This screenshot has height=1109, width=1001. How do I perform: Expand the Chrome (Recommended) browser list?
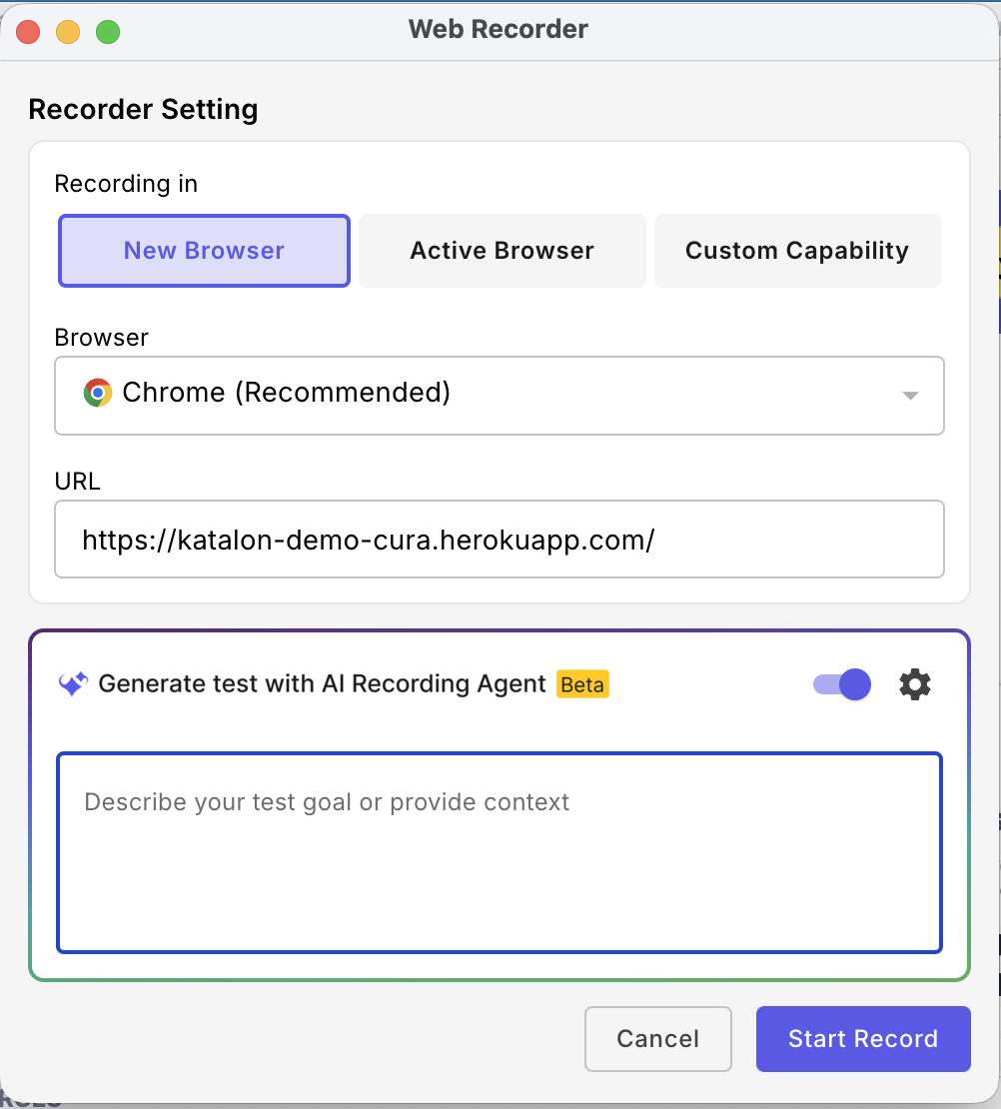(x=500, y=395)
